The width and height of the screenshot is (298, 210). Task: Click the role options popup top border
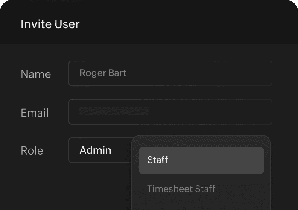[201, 136]
